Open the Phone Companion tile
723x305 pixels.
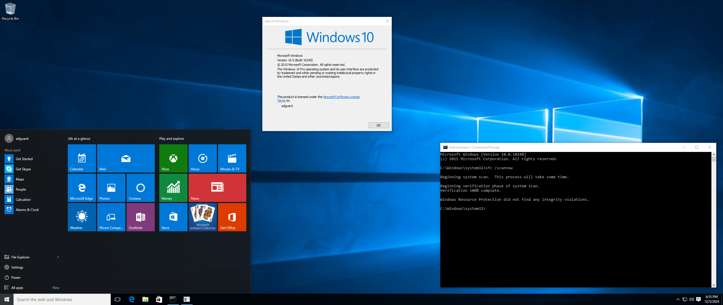(111, 217)
